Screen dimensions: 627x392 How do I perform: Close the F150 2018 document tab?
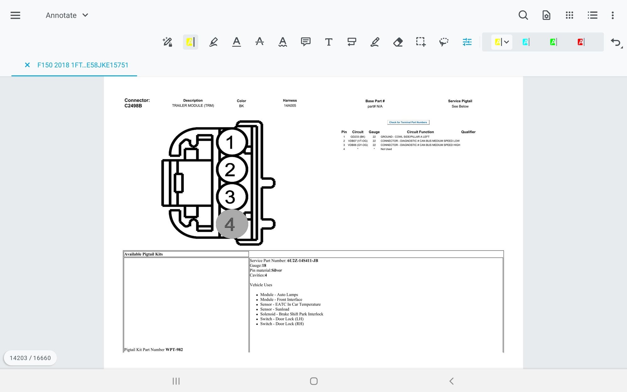(x=27, y=65)
